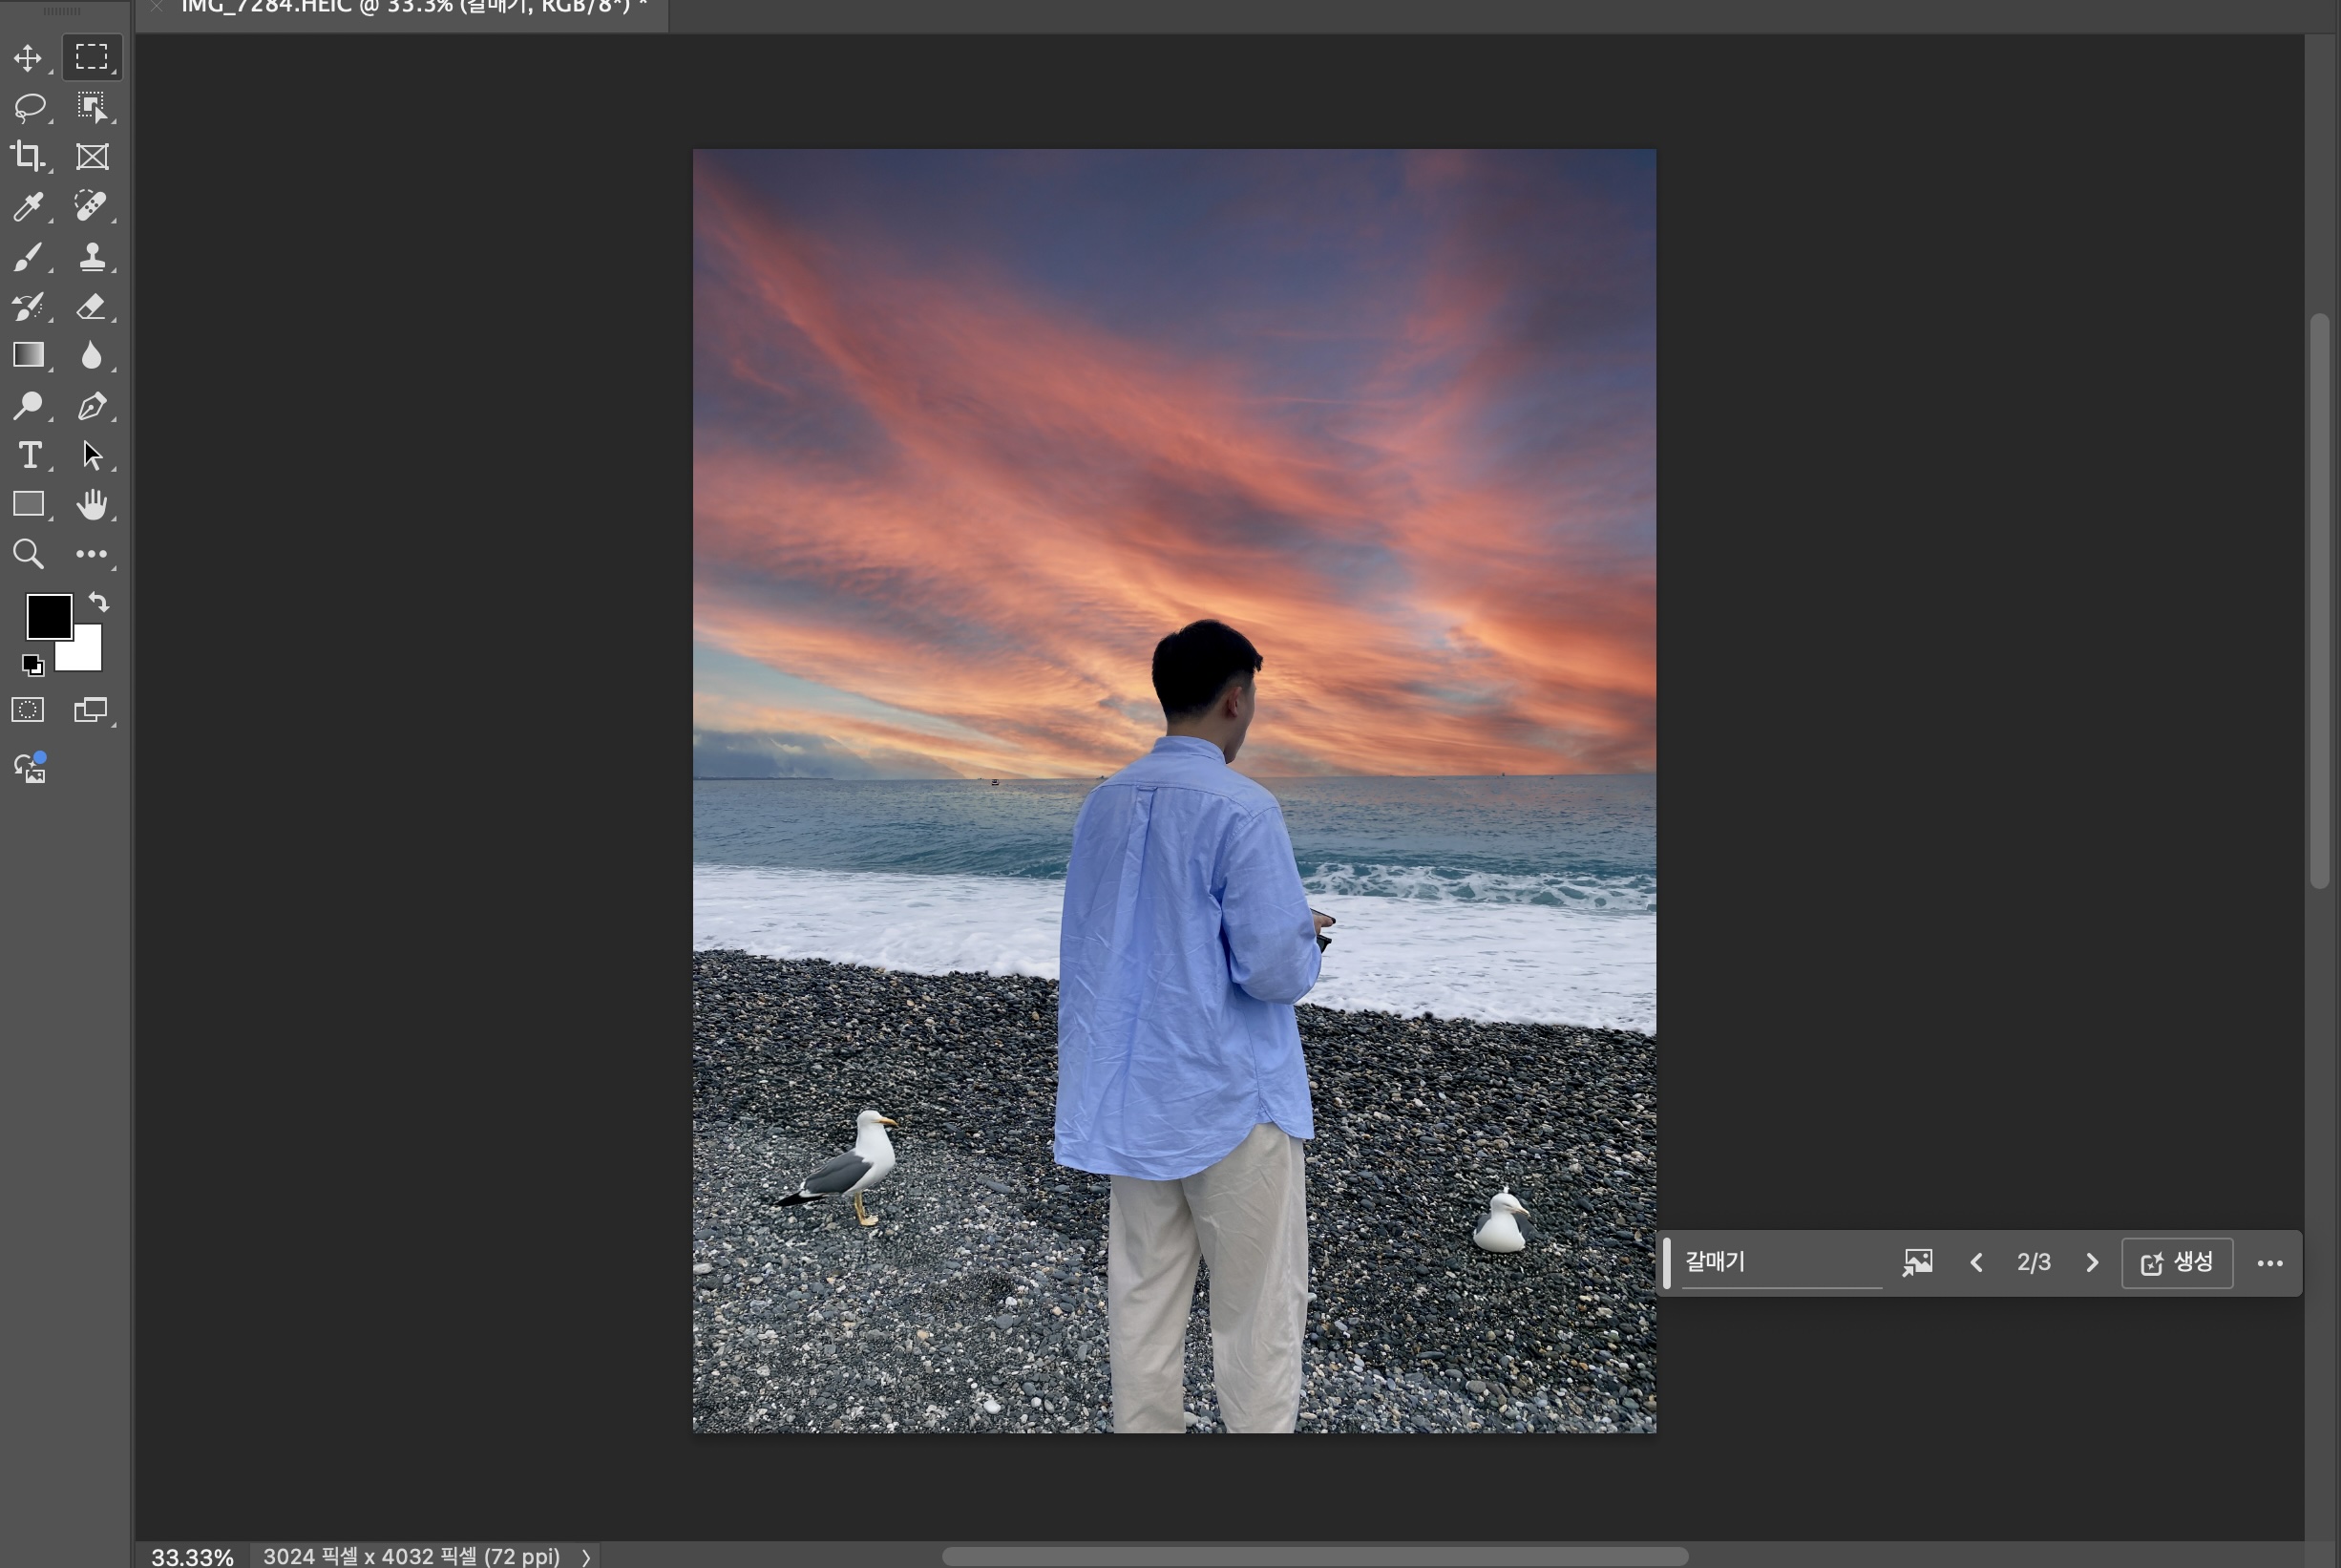
Task: Reset default foreground and background colors
Action: pyautogui.click(x=32, y=665)
